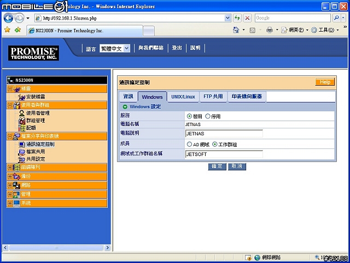Click the 檔案共用 folder icon
Image resolution: width=350 pixels, height=263 pixels.
(x=22, y=152)
